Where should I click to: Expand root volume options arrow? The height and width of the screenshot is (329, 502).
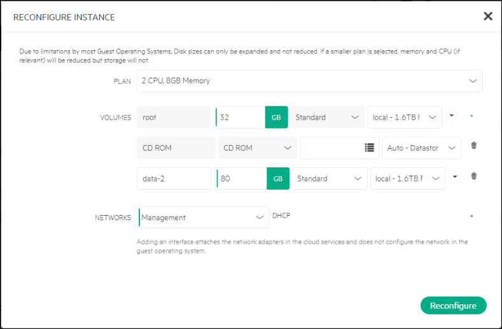452,115
